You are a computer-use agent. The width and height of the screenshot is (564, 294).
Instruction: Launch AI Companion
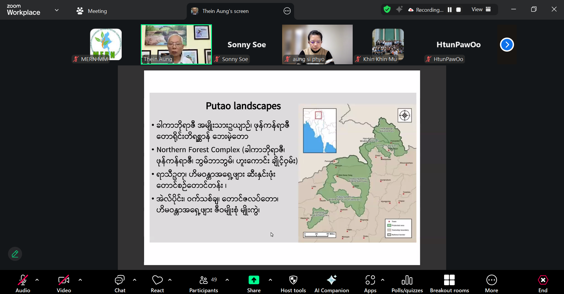[332, 283]
